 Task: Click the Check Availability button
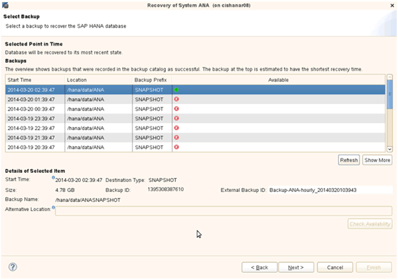pyautogui.click(x=370, y=224)
